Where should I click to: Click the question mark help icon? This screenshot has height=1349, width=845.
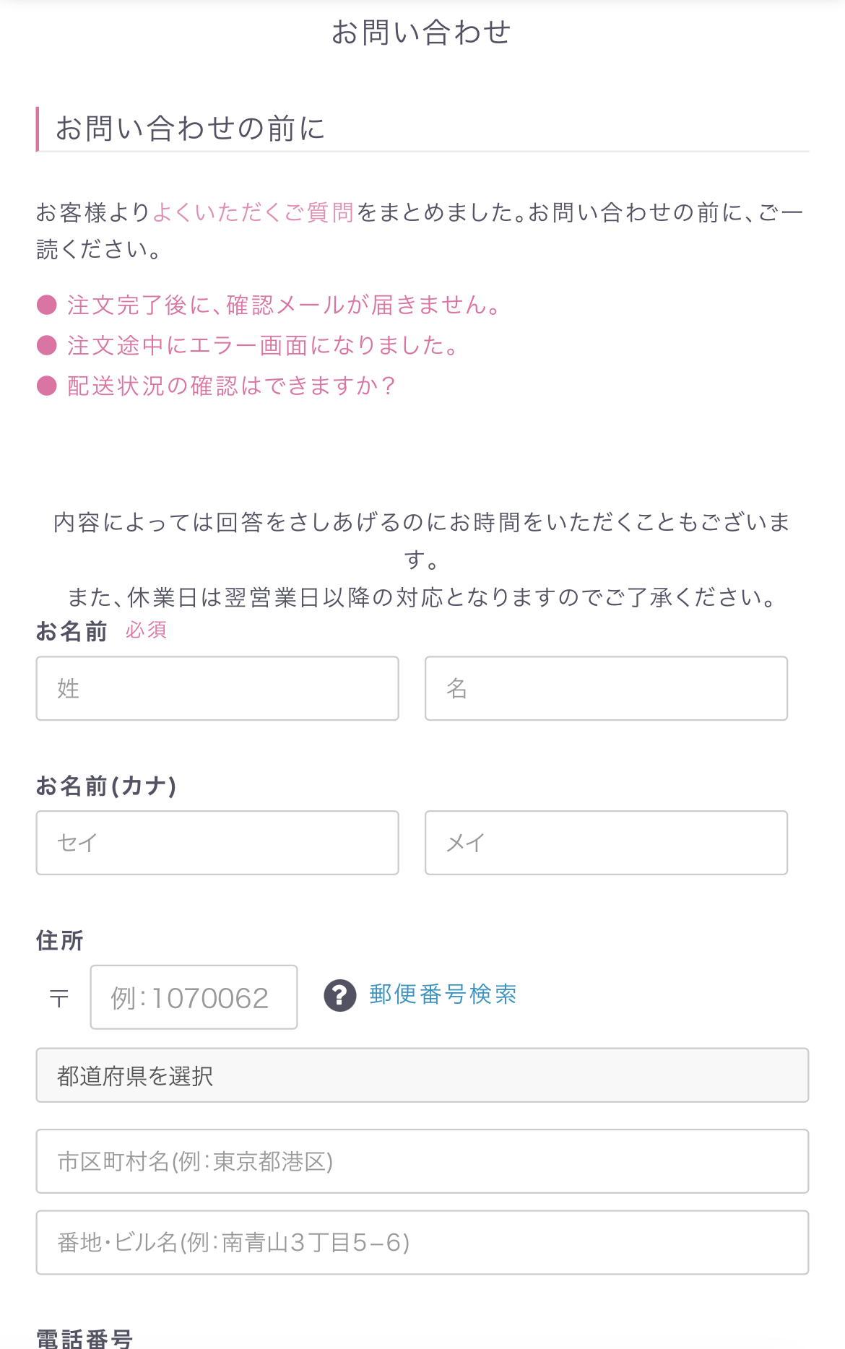(x=340, y=996)
